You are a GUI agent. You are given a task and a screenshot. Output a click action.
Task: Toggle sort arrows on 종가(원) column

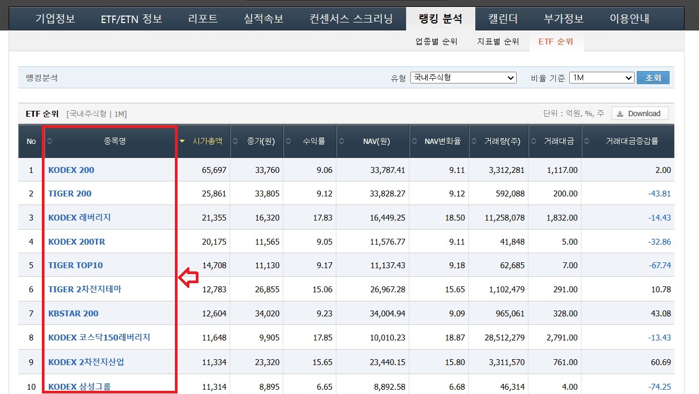tap(234, 141)
